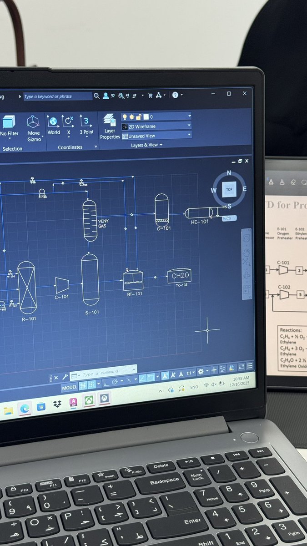The width and height of the screenshot is (307, 546).
Task: Click W on the ViewCube compass
Action: (x=214, y=190)
